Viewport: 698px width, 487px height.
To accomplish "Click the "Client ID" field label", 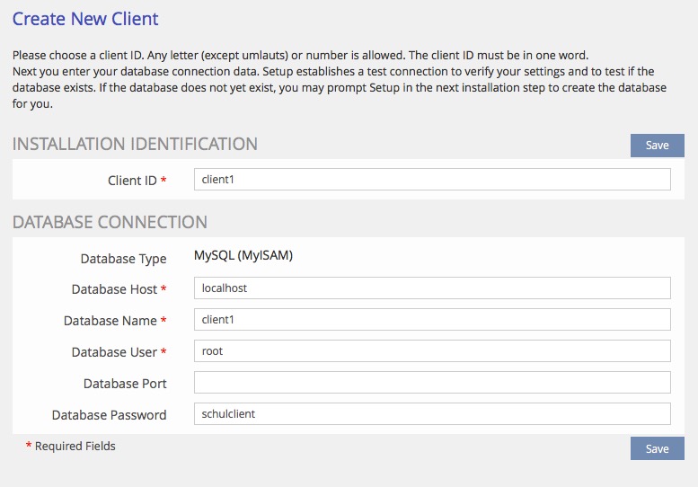I will [132, 181].
